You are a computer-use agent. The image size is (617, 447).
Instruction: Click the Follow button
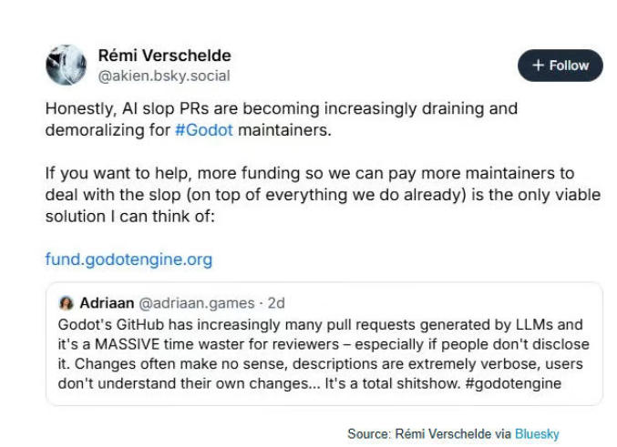point(560,66)
